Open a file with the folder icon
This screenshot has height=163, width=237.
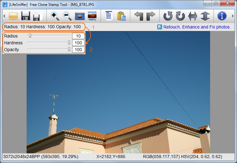coord(13,16)
